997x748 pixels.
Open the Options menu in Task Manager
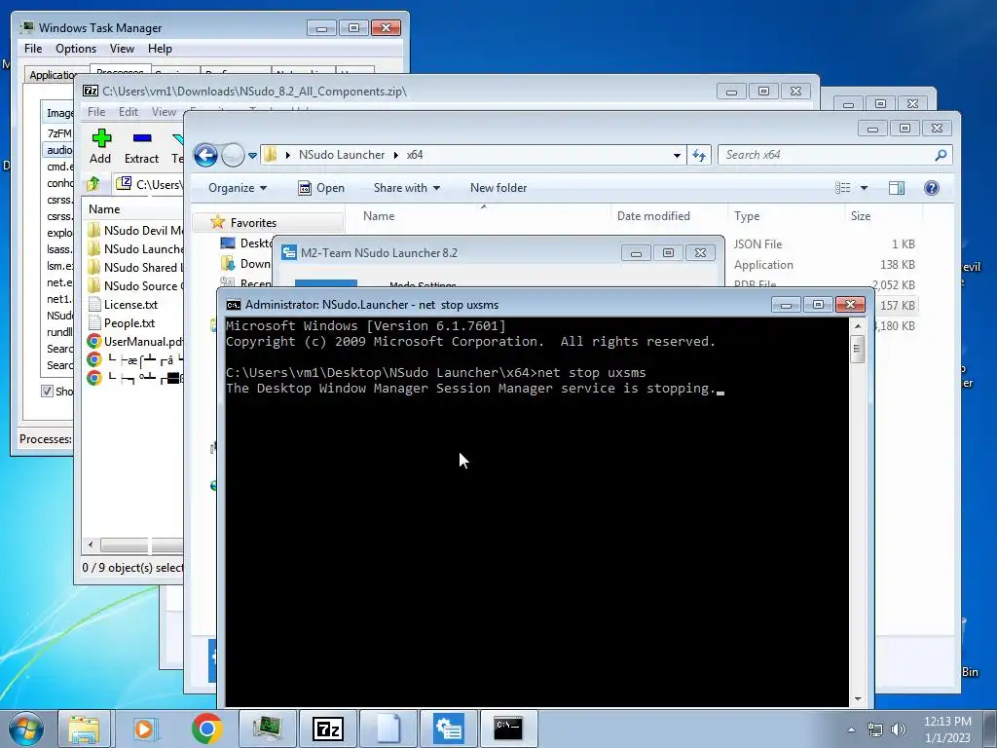click(x=76, y=49)
